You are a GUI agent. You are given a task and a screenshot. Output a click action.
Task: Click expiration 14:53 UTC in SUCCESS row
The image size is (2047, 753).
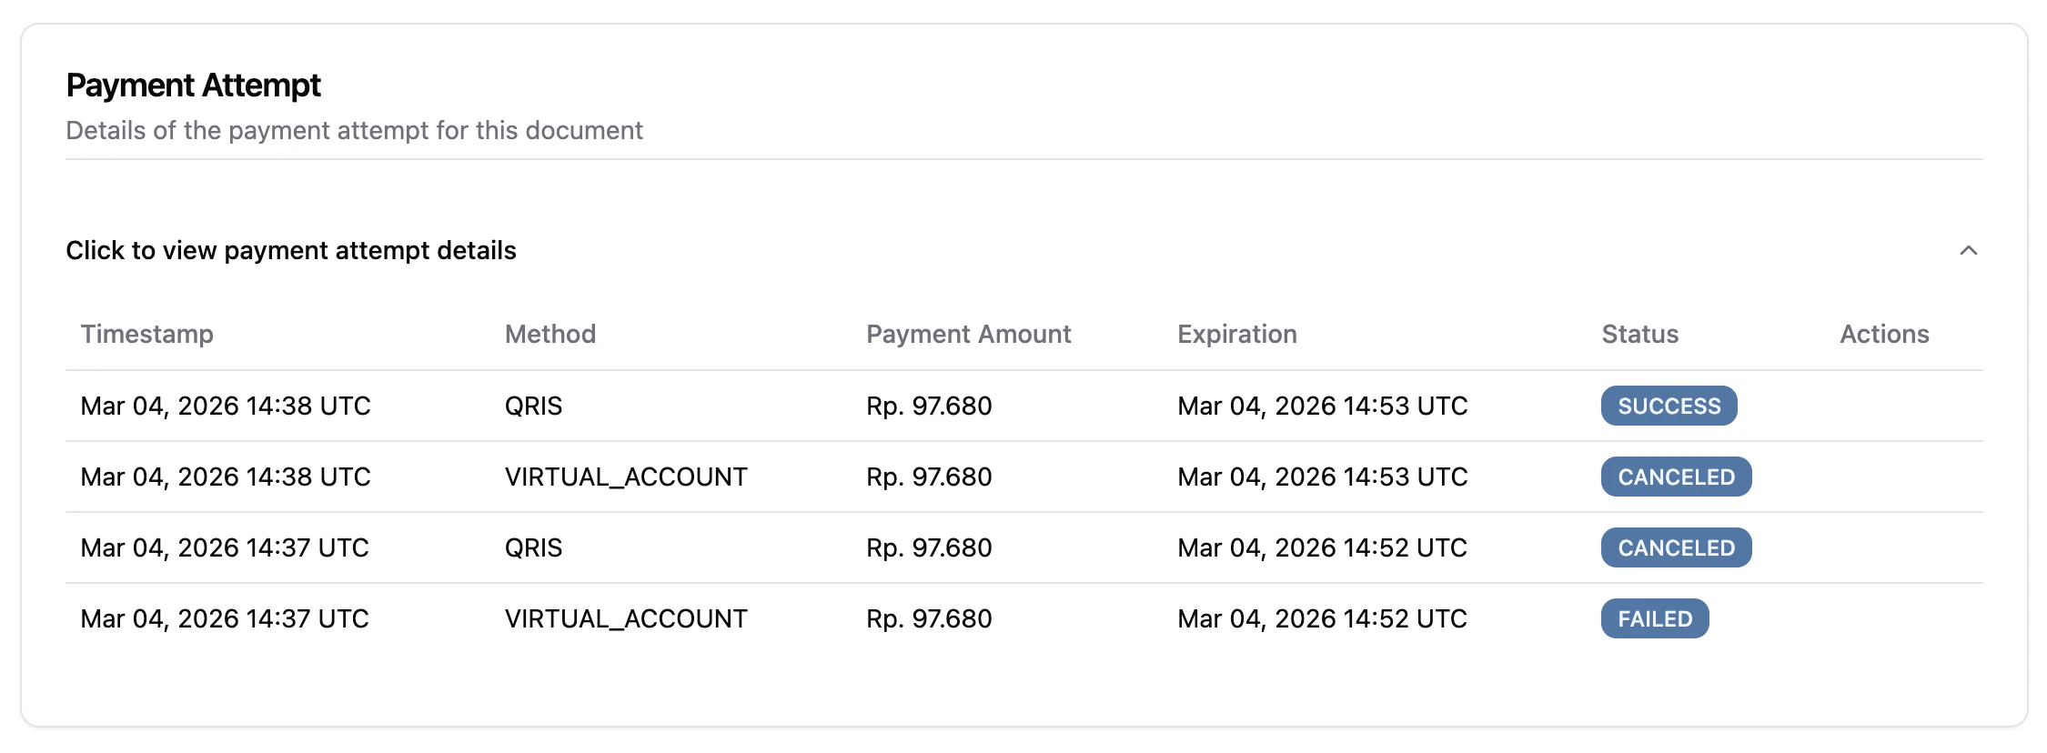1323,406
